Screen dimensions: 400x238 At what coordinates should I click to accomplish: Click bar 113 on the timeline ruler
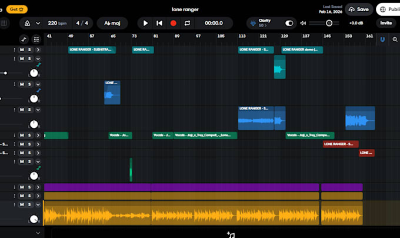[242, 37]
